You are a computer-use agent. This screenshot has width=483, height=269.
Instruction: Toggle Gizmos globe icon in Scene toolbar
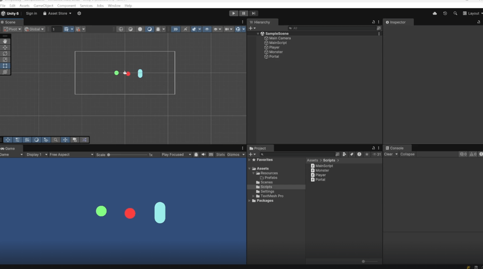click(238, 29)
